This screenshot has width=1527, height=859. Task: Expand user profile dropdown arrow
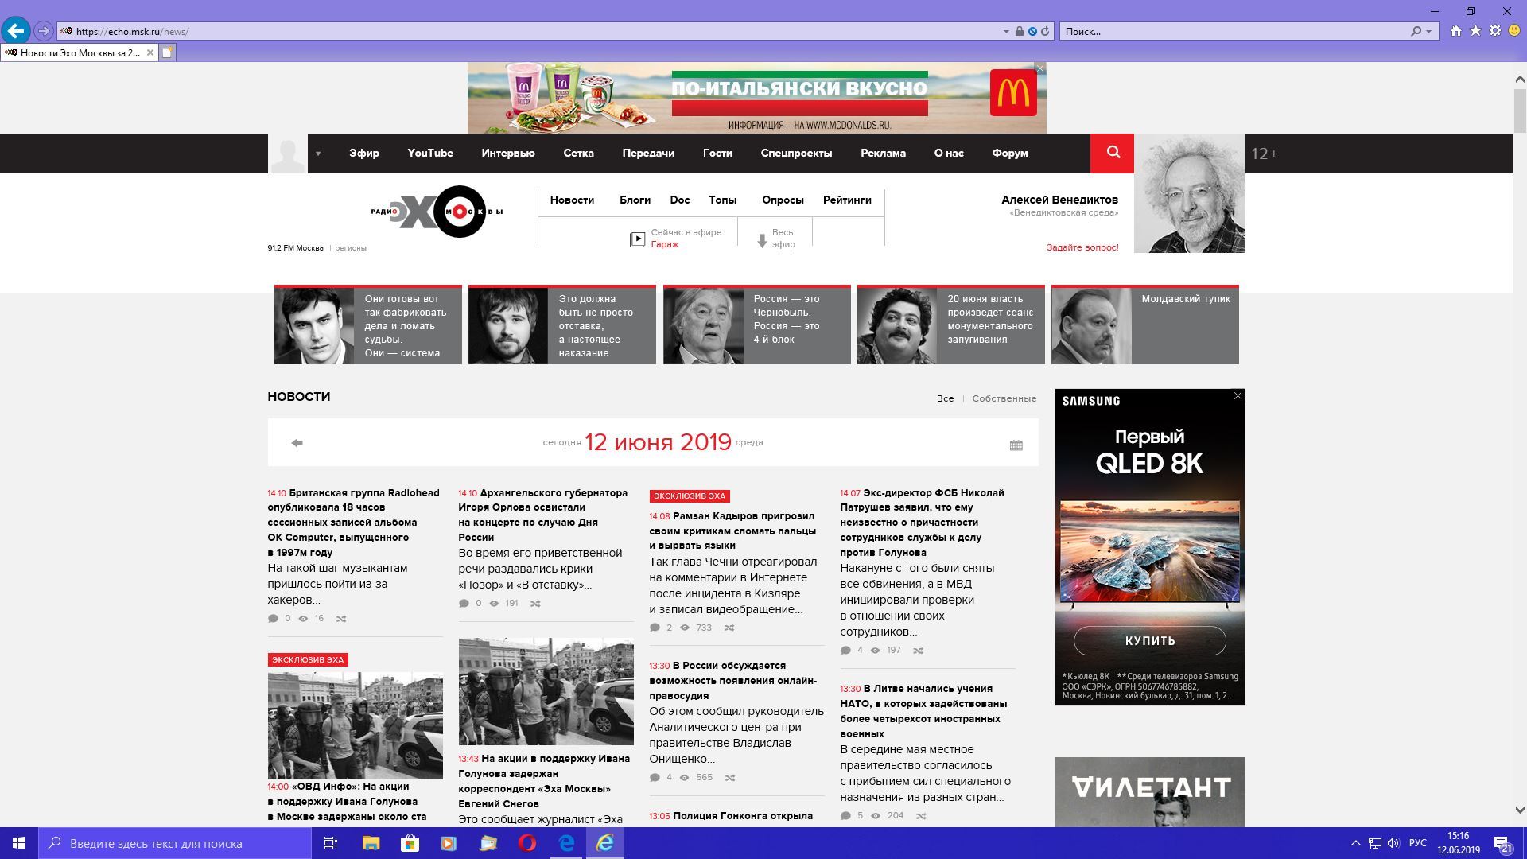coord(317,154)
